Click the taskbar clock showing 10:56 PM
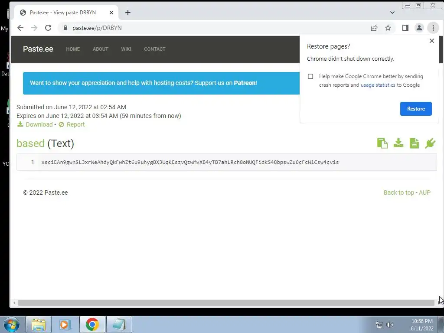 (422, 324)
